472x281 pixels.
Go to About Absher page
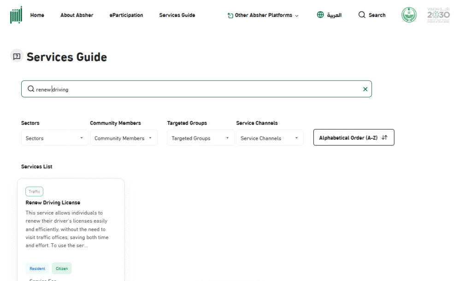77,15
